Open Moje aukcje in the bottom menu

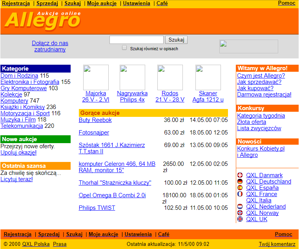tap(103, 234)
